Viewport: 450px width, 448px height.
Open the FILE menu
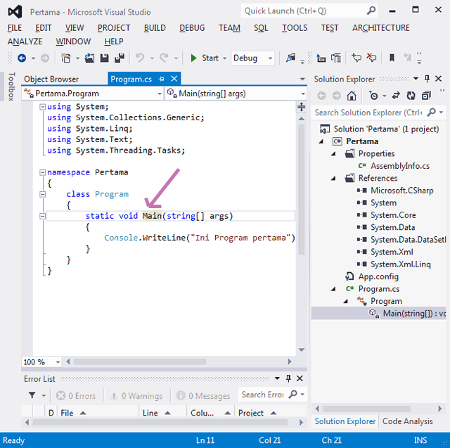[x=15, y=28]
